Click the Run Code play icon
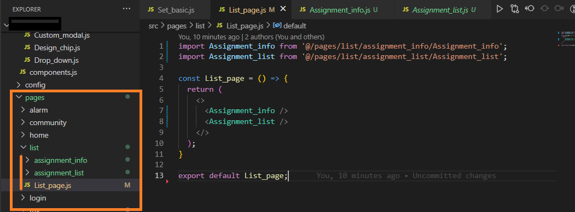The image size is (575, 212). pyautogui.click(x=500, y=9)
